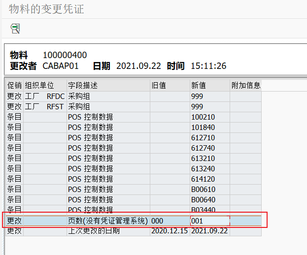Click 更改 in the RFDC row
This screenshot has height=255, width=307.
point(14,96)
